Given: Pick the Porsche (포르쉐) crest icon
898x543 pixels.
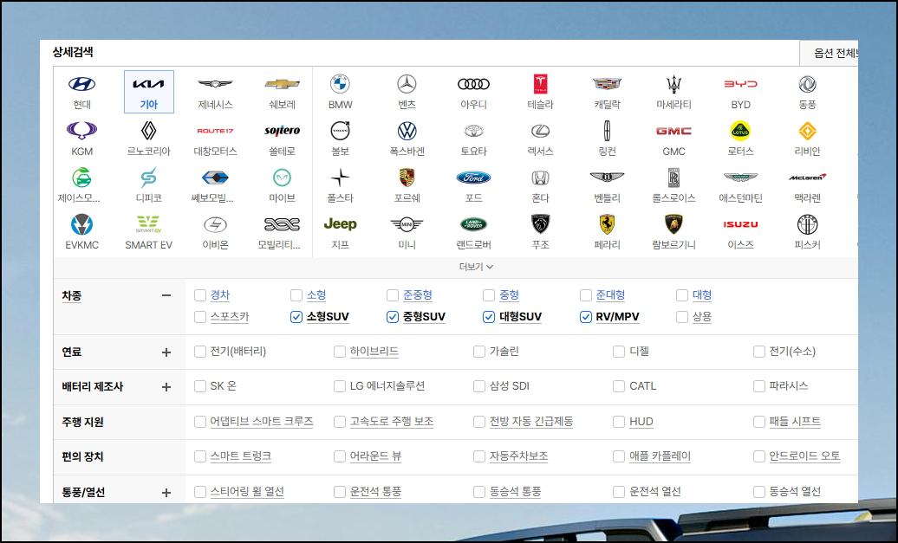Looking at the screenshot, I should tap(407, 178).
